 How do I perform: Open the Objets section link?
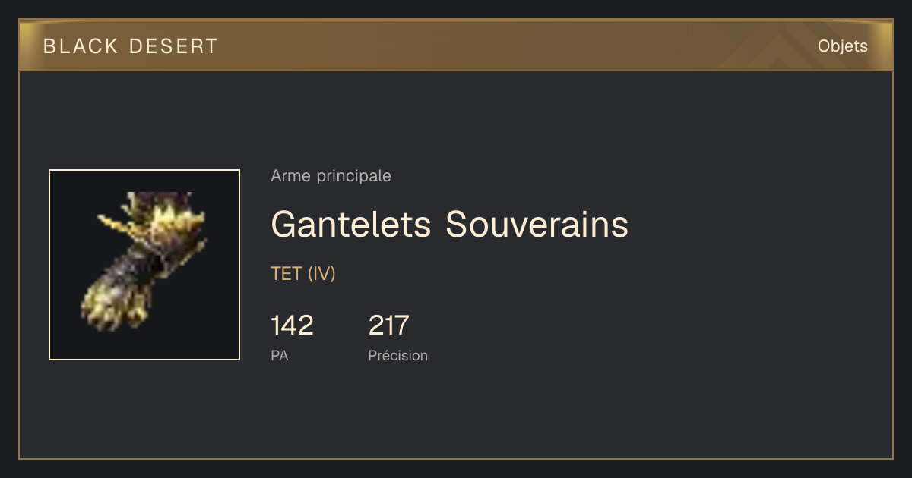click(842, 46)
